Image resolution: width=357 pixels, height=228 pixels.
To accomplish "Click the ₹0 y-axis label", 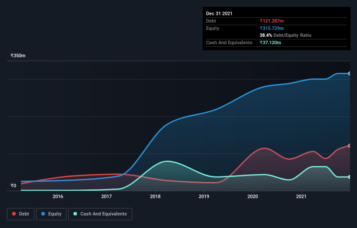I will (13, 186).
